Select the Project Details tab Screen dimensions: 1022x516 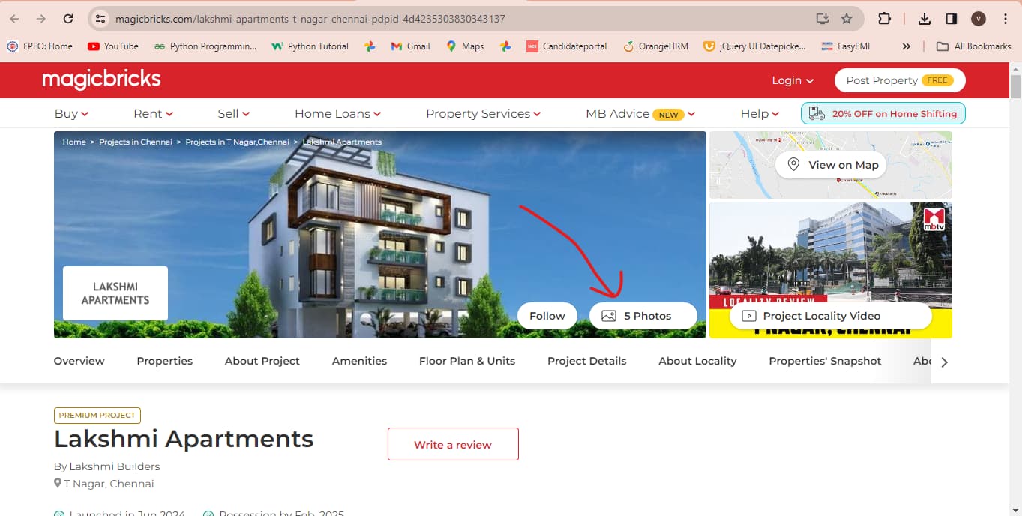click(x=587, y=361)
